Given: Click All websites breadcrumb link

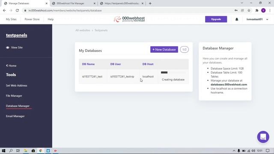Looking at the screenshot, I should [83, 30].
